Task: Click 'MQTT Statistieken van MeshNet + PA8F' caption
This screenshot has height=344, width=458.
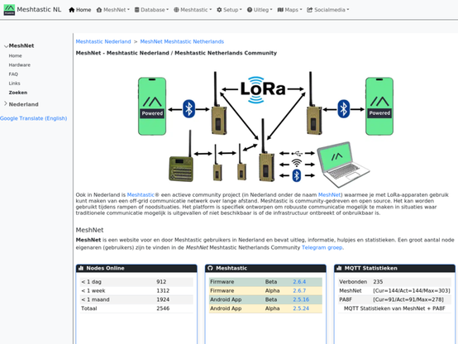Action: coord(394,308)
